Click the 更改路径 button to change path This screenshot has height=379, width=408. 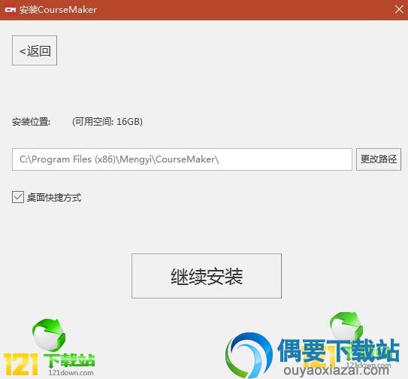(379, 159)
